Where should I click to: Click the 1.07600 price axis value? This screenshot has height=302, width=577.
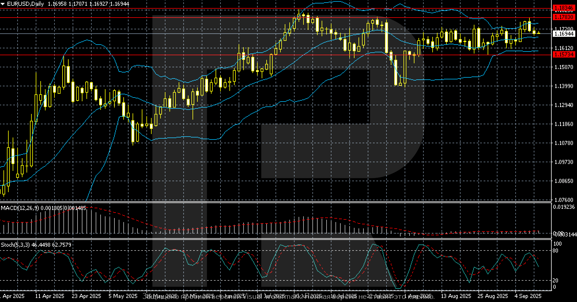[x=564, y=200]
